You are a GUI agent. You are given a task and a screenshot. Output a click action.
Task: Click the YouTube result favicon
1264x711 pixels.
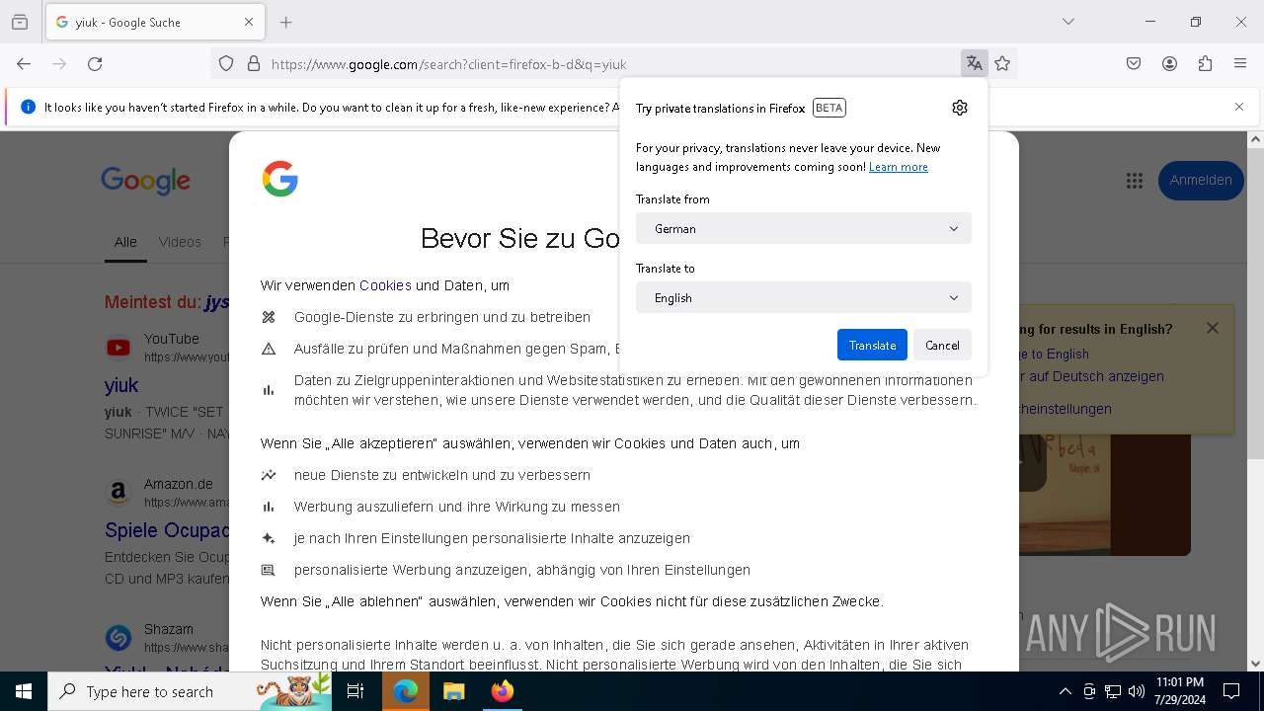point(118,348)
